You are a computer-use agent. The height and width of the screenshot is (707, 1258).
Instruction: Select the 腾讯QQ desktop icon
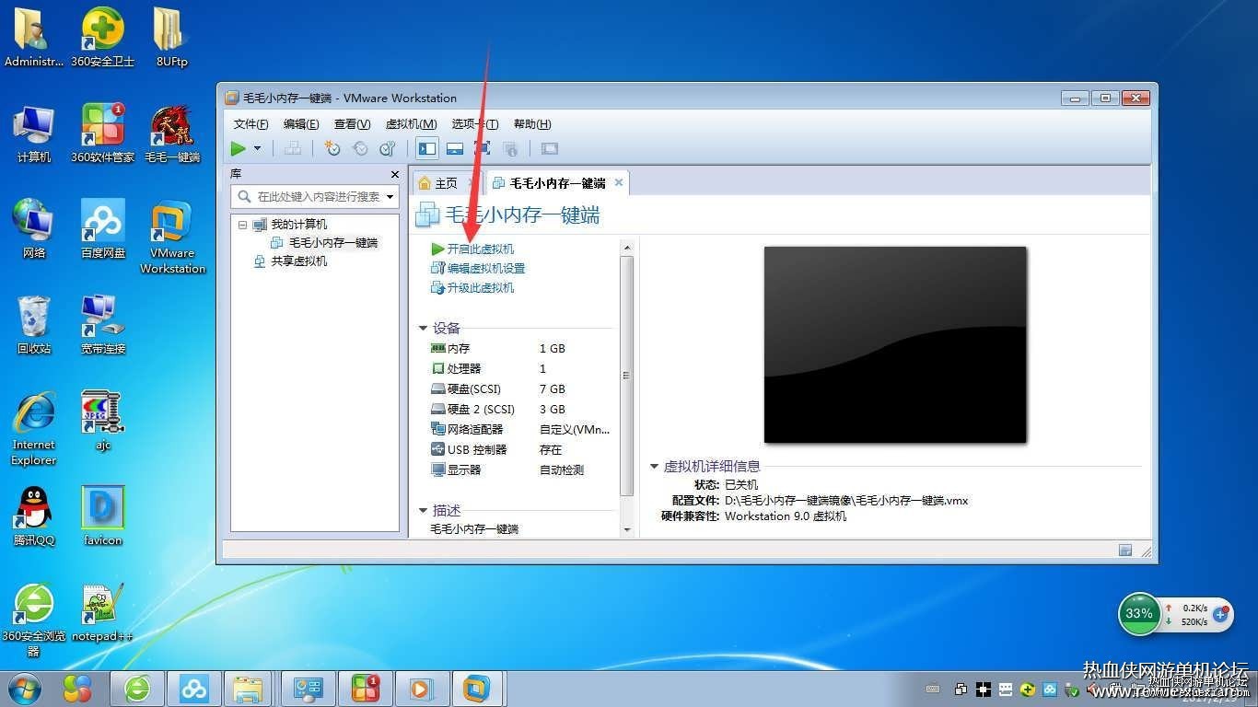pos(34,516)
